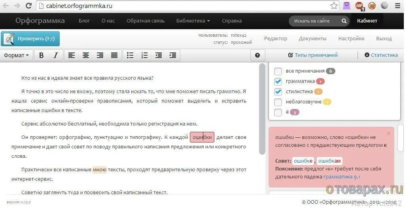Click the 'версия: 0.23.0' text
Image resolution: width=405 pixels, height=210 pixels.
click(x=19, y=202)
